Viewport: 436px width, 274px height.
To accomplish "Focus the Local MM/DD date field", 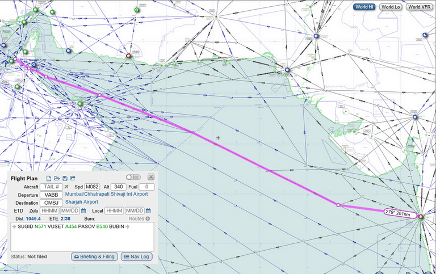I will click(135, 211).
